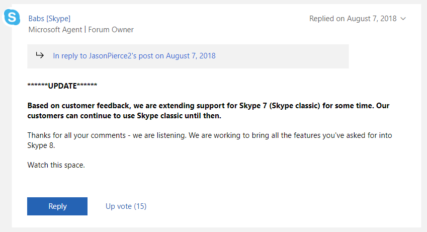Click 'August 7, 2018' in the reply link
427x232 pixels.
tap(191, 56)
